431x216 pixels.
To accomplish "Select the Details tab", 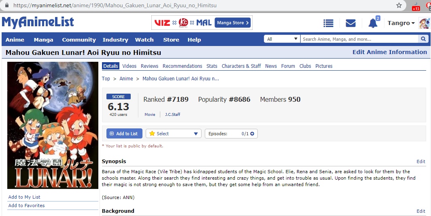I will tap(111, 66).
